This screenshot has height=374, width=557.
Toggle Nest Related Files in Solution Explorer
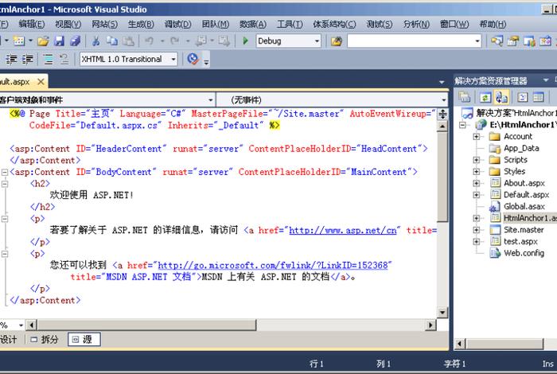tap(501, 97)
